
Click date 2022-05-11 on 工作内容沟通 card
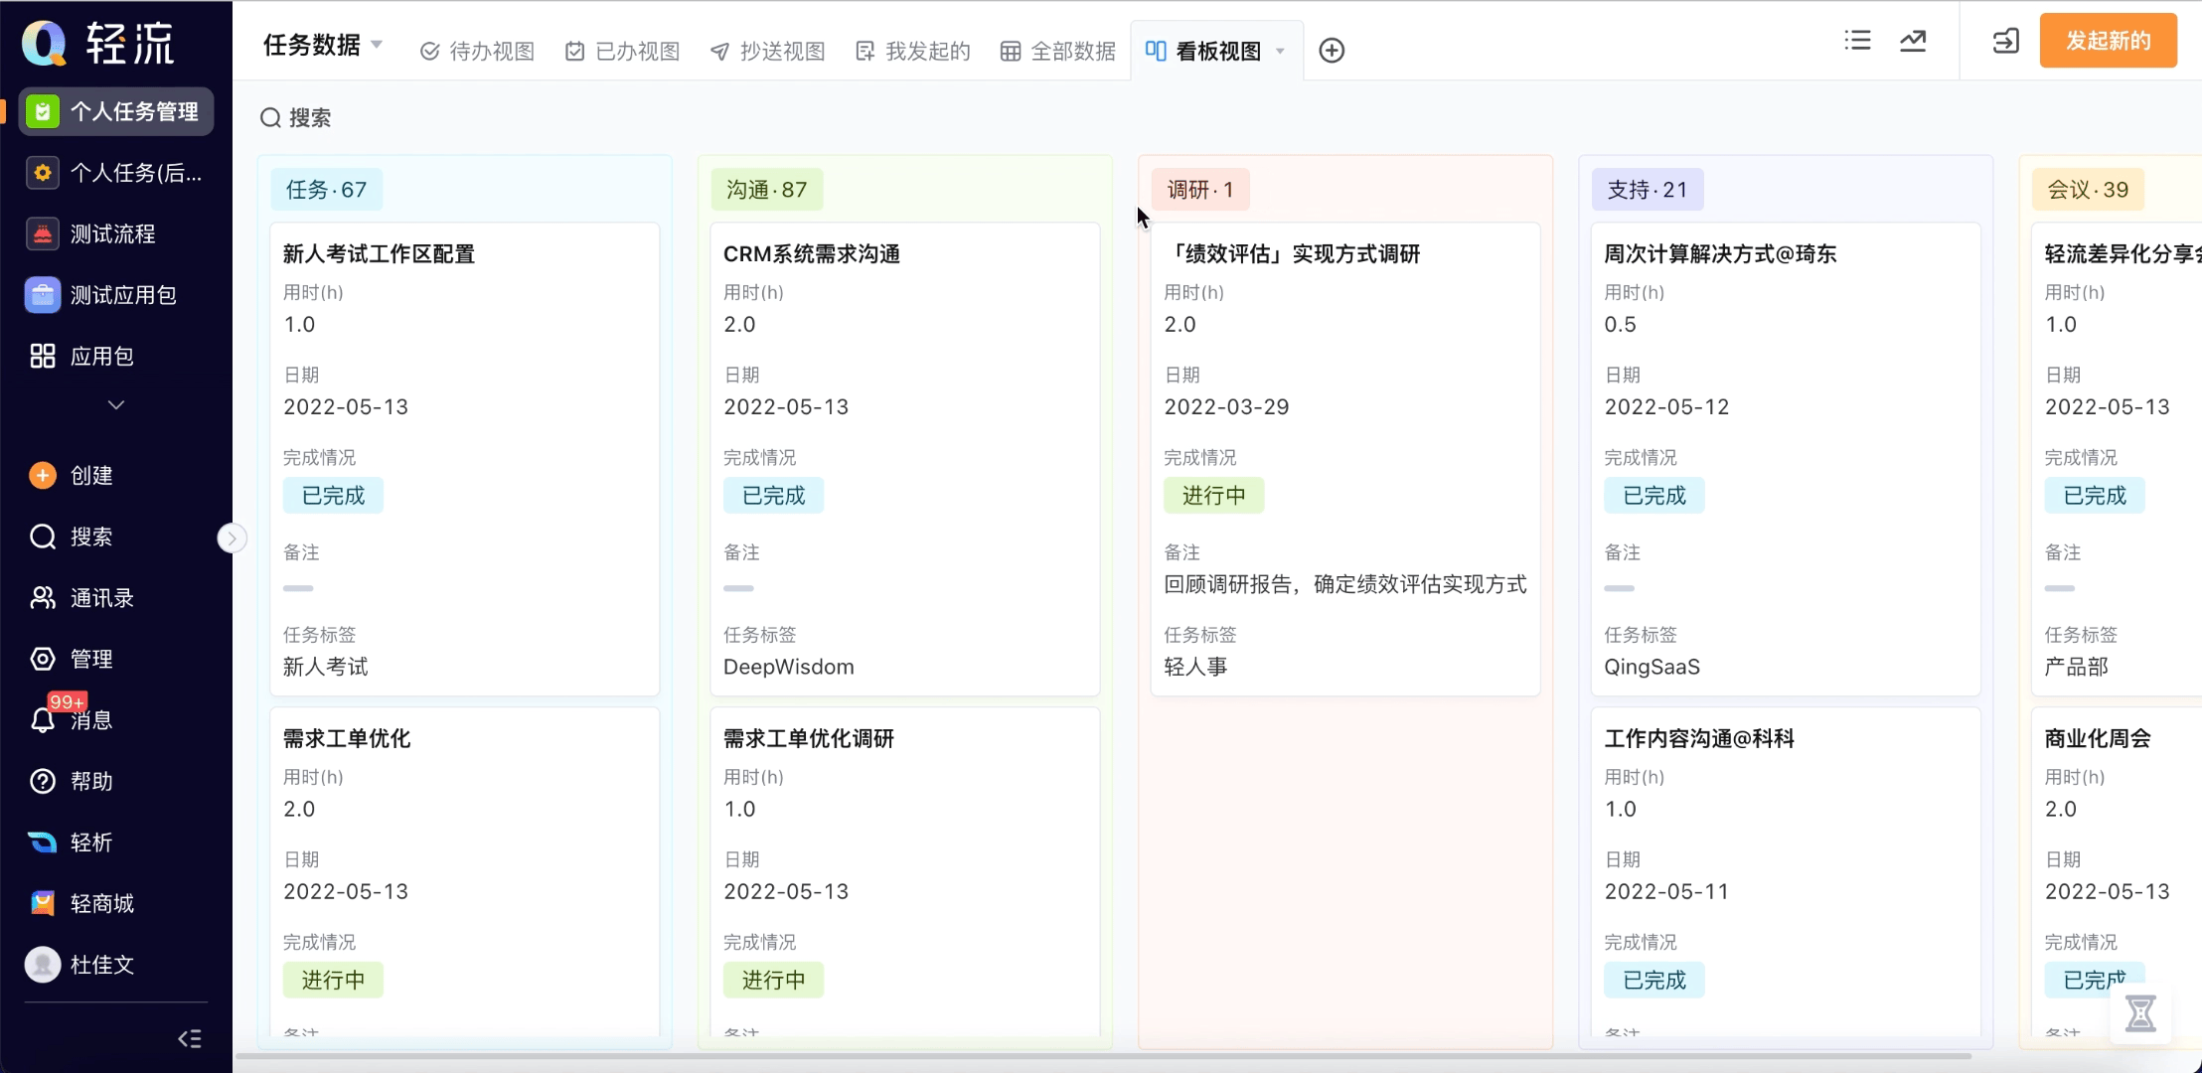[x=1666, y=892]
